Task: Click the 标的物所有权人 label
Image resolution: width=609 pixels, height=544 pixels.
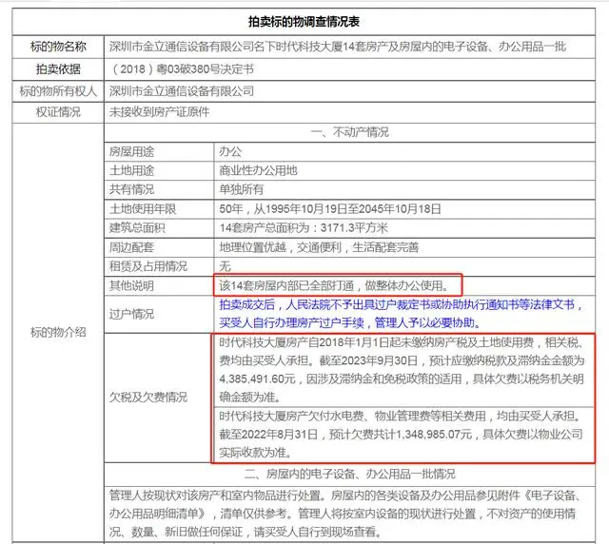Action: [x=58, y=91]
